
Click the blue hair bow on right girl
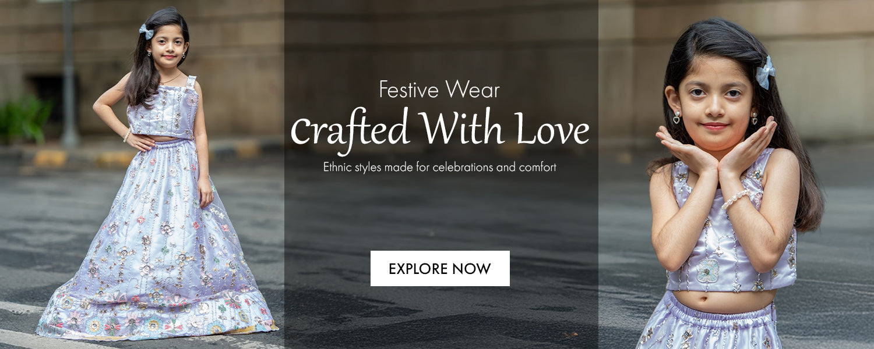point(766,72)
